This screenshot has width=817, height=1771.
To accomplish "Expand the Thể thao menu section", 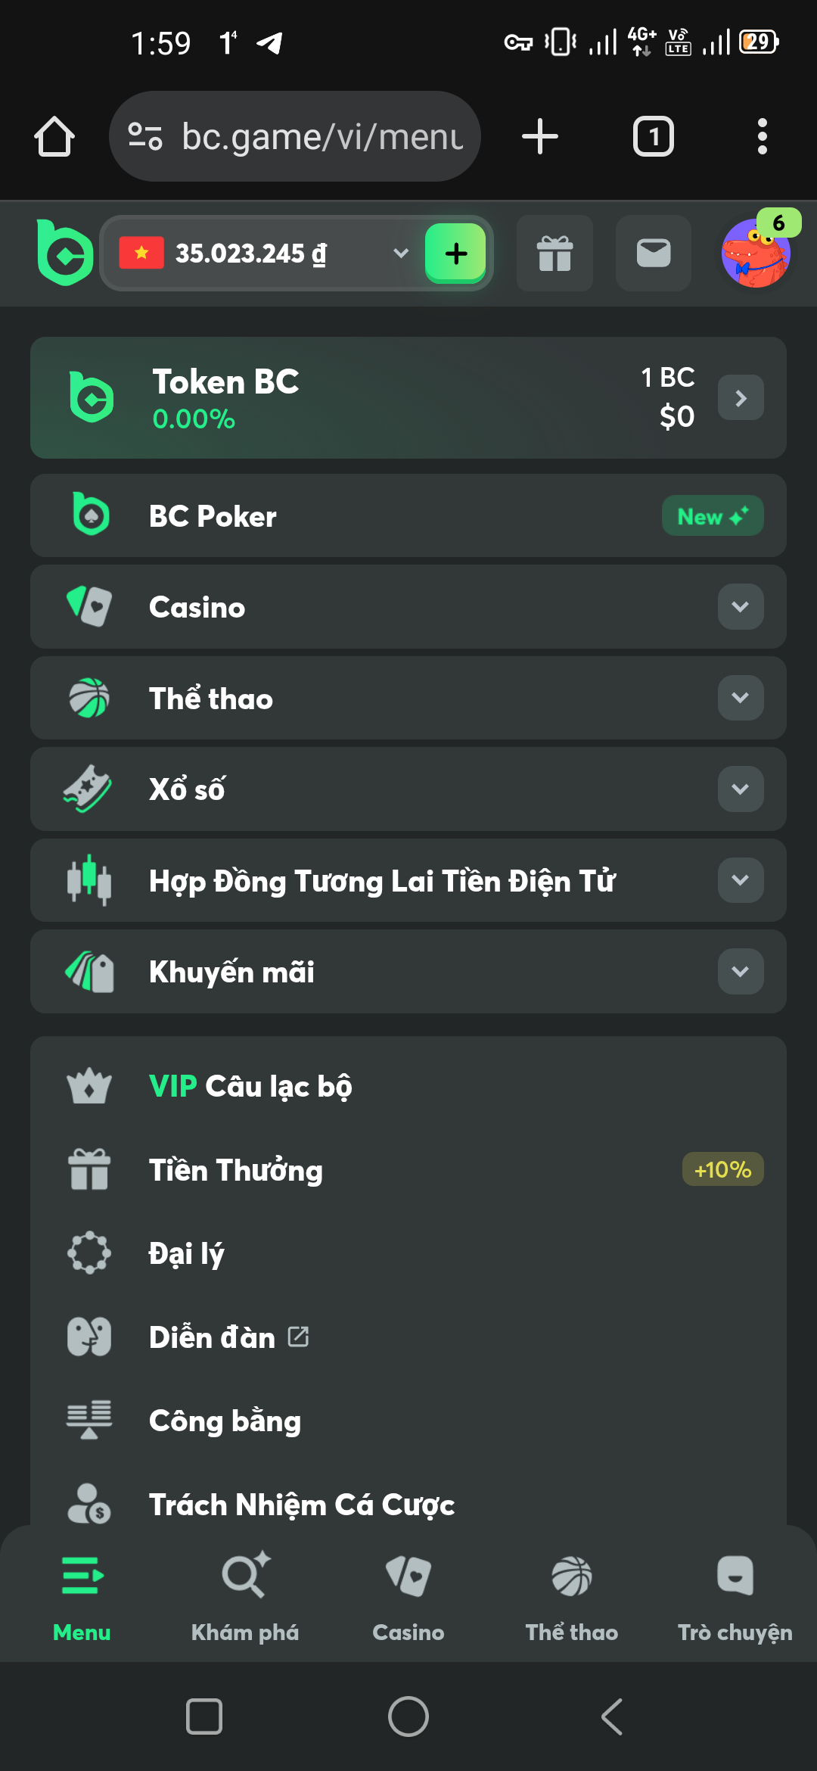I will [x=740, y=698].
